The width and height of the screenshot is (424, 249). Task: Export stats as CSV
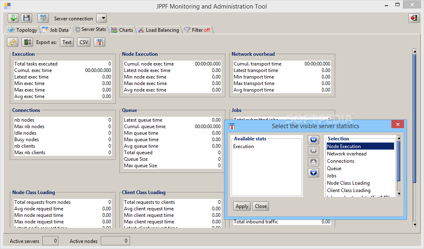(84, 42)
